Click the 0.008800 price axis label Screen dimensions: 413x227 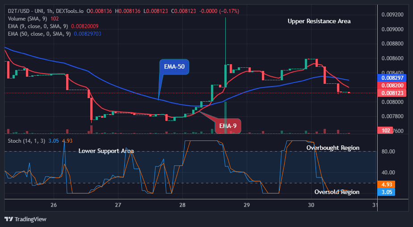pos(392,43)
